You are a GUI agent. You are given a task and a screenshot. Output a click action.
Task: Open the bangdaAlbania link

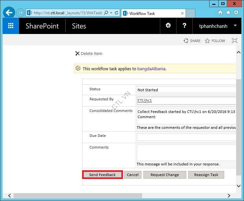pos(151,69)
